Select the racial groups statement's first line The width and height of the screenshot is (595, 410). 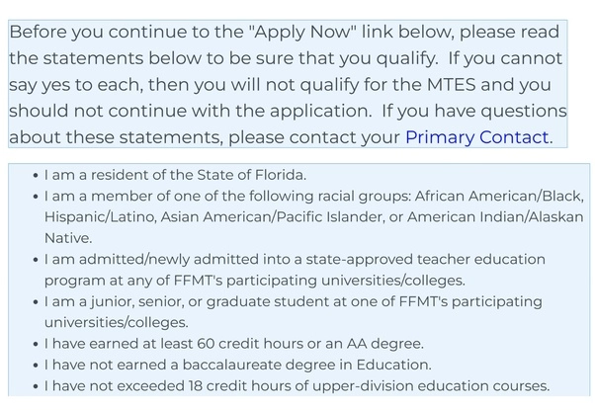[314, 197]
